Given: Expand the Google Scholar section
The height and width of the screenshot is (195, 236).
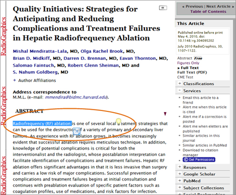Looking at the screenshot, I should [180, 174].
